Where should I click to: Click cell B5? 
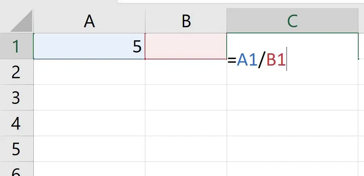pyautogui.click(x=186, y=149)
